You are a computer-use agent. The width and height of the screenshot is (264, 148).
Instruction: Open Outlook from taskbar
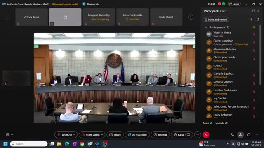point(90,144)
